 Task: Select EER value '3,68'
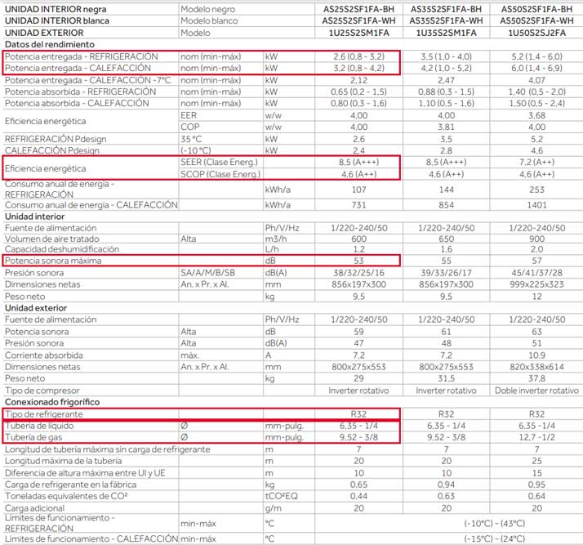coord(536,115)
